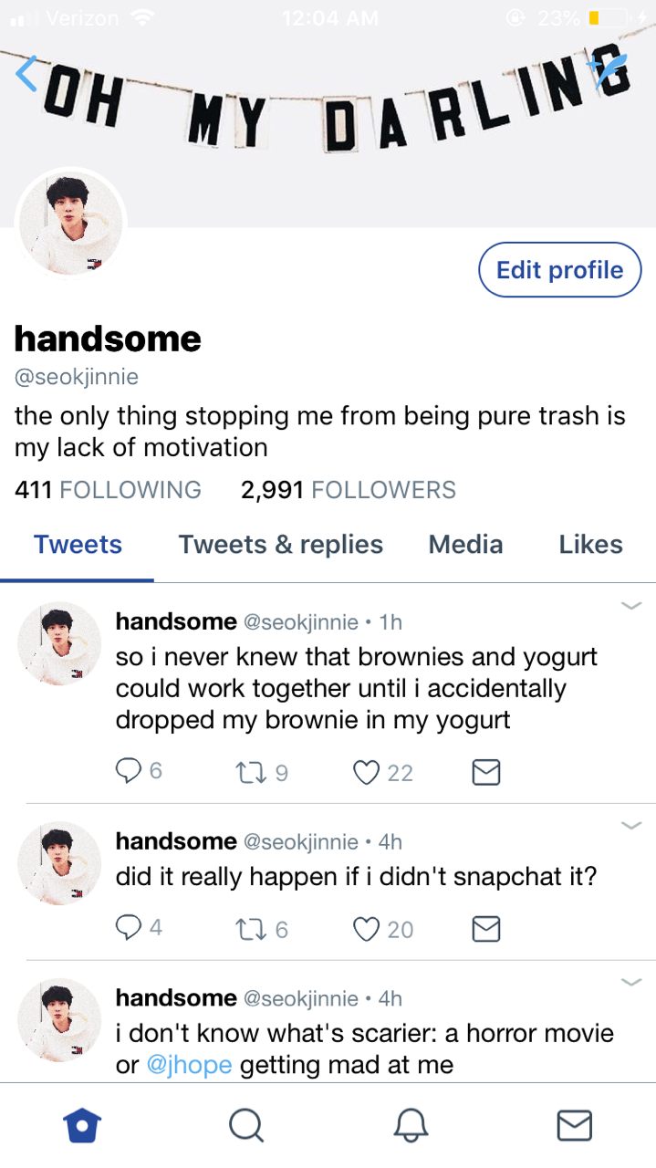Open Search via magnifier icon
Viewport: 656px width, 1168px height.
pos(245,1125)
